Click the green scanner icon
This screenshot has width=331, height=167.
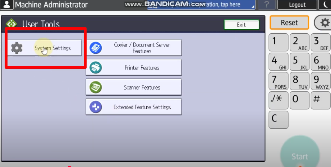96,87
